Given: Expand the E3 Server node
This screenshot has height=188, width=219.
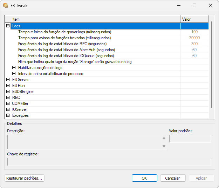Looking at the screenshot, I should (8, 80).
